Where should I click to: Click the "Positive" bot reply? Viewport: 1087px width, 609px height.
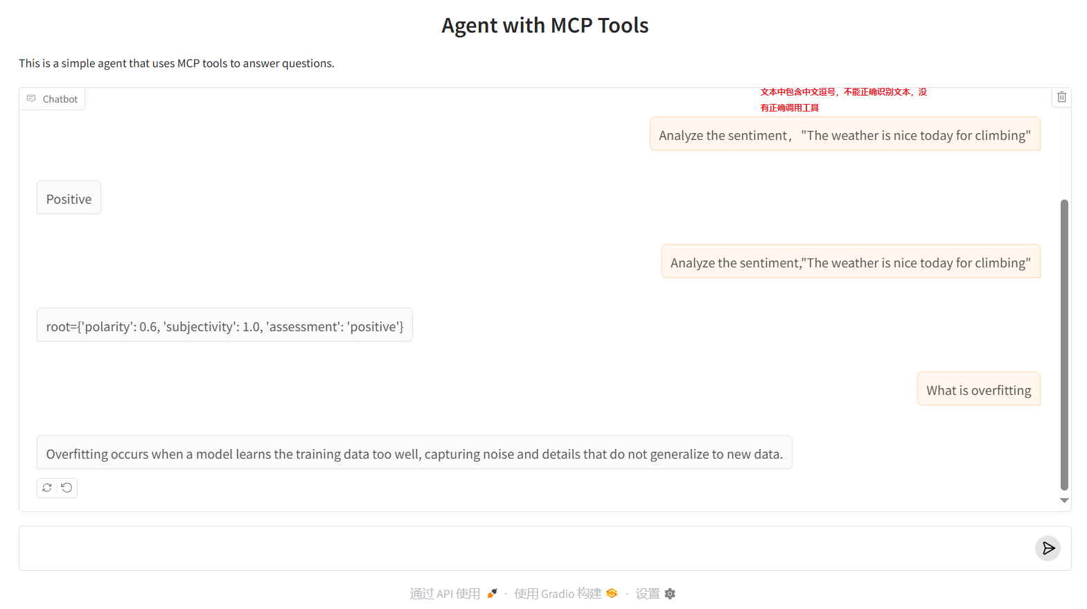pyautogui.click(x=69, y=197)
